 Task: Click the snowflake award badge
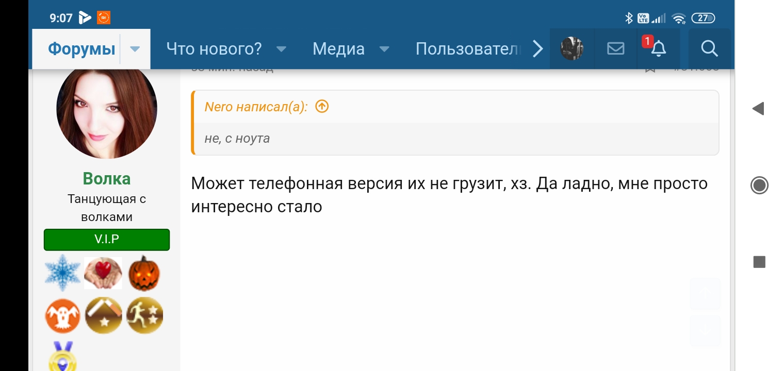point(62,273)
